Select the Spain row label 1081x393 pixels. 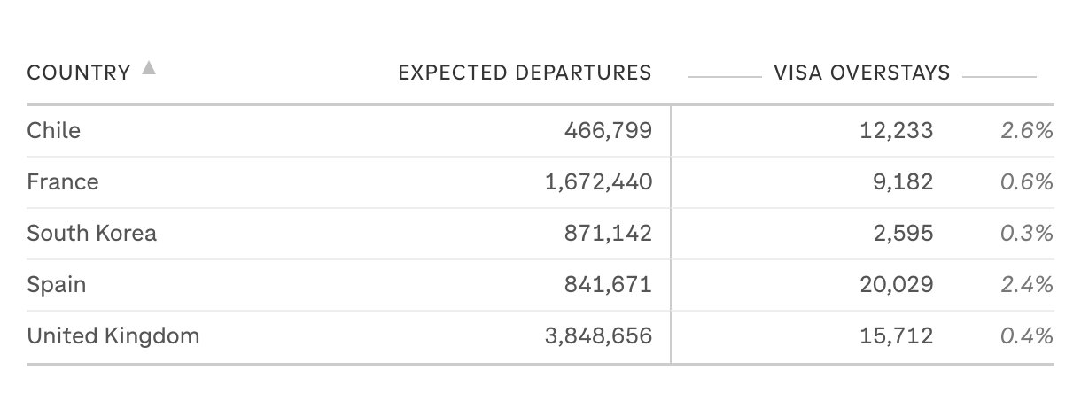(57, 285)
